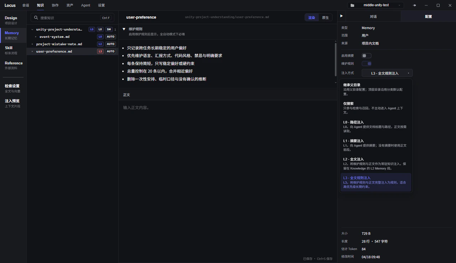This screenshot has width=456, height=263.
Task: Click the L3 badge on user-preference.md row
Action: (100, 51)
